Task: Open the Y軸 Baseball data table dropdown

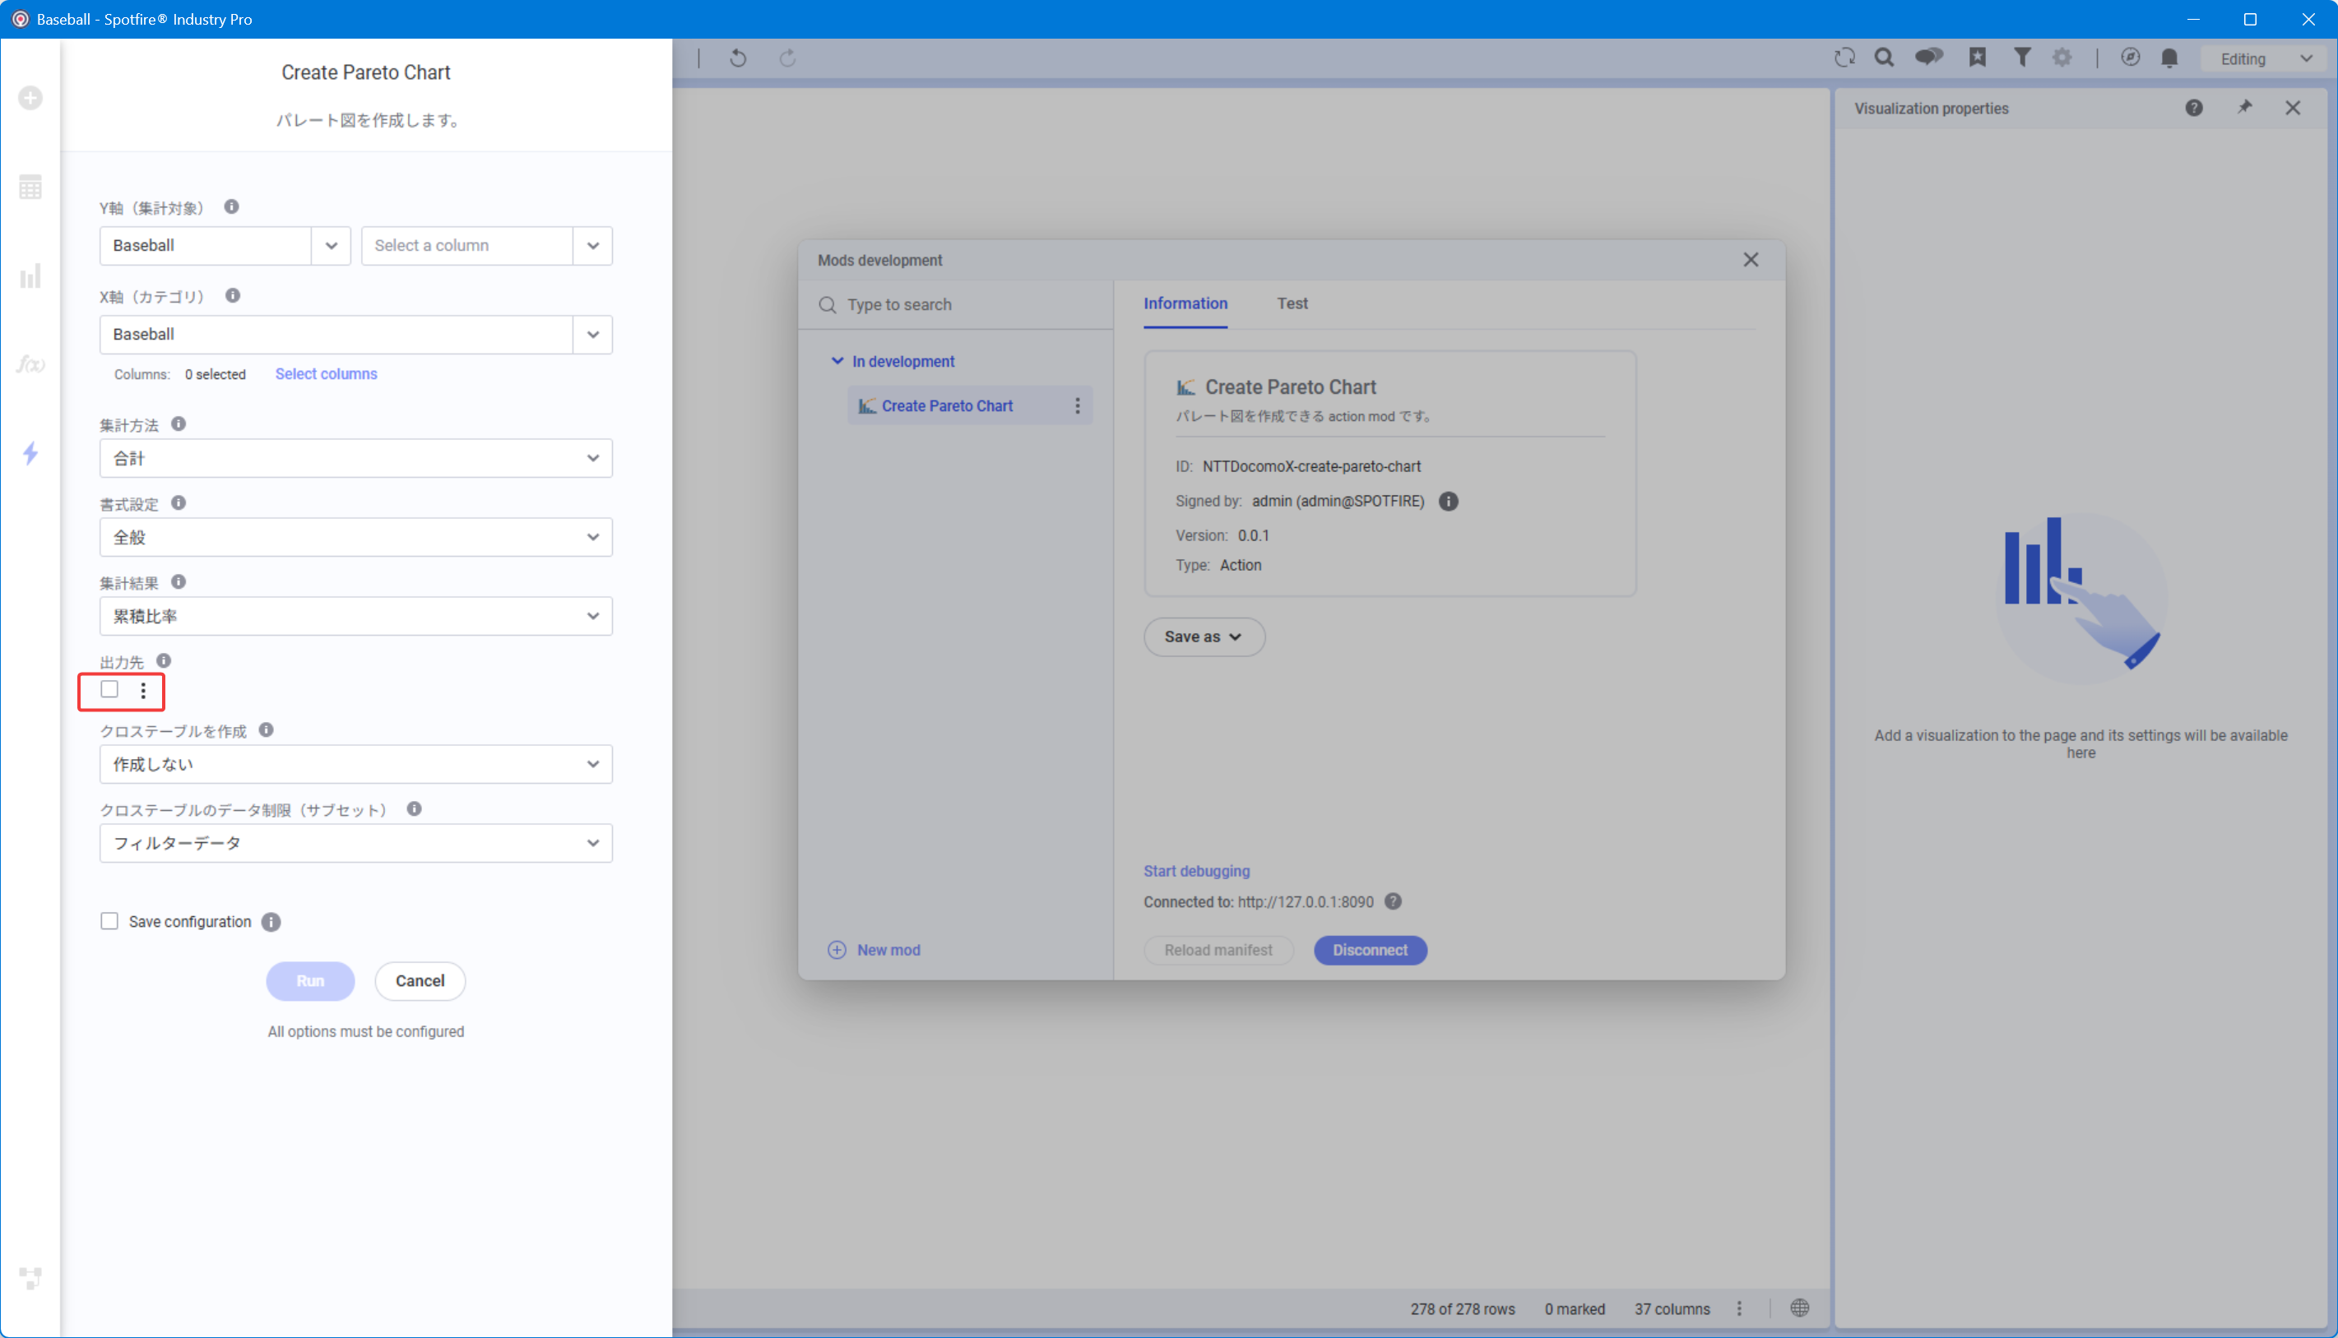Action: click(225, 245)
